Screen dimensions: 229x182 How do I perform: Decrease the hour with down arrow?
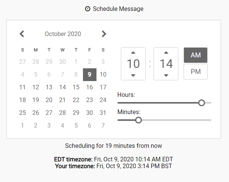pos(133,75)
